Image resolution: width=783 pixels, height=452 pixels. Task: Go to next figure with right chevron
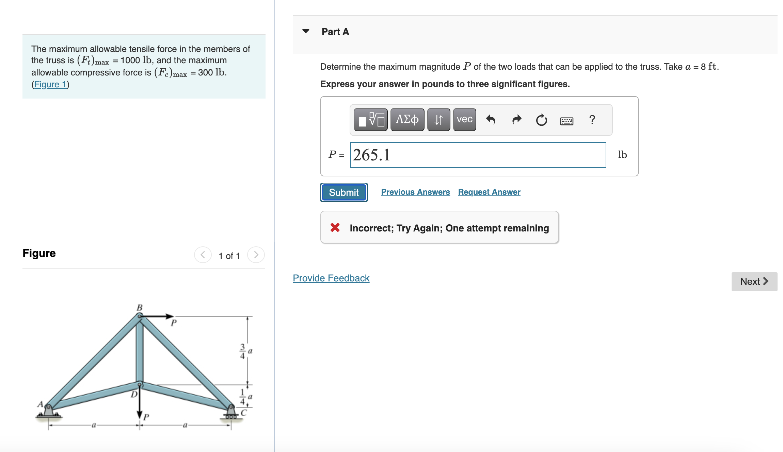(256, 255)
